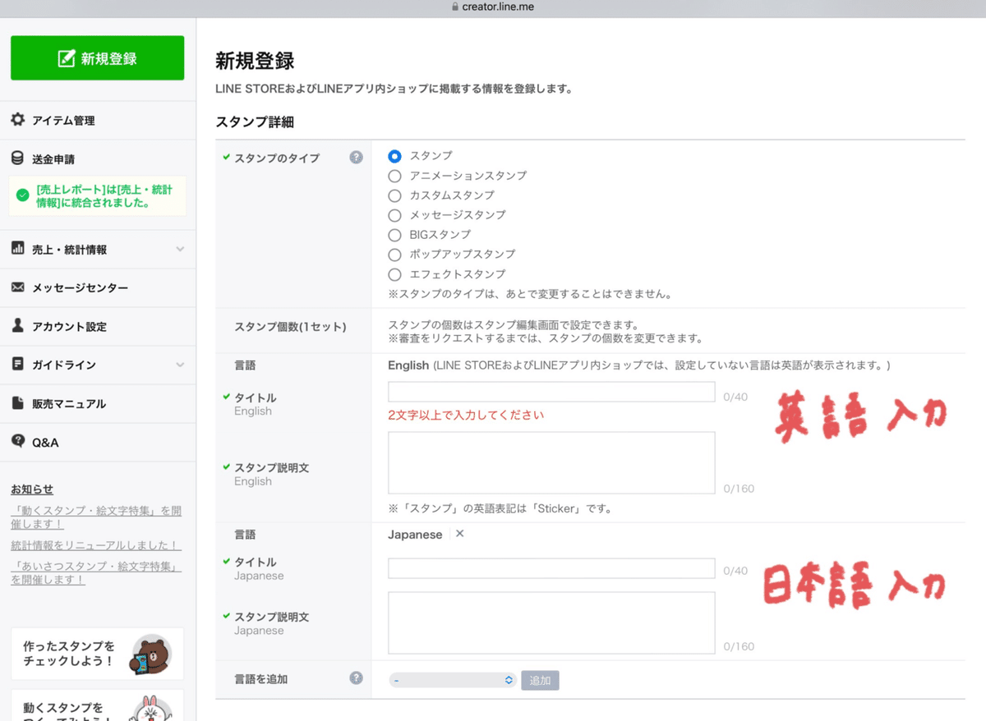Select the メッセージスタンプ radio button
The width and height of the screenshot is (986, 721).
[395, 215]
